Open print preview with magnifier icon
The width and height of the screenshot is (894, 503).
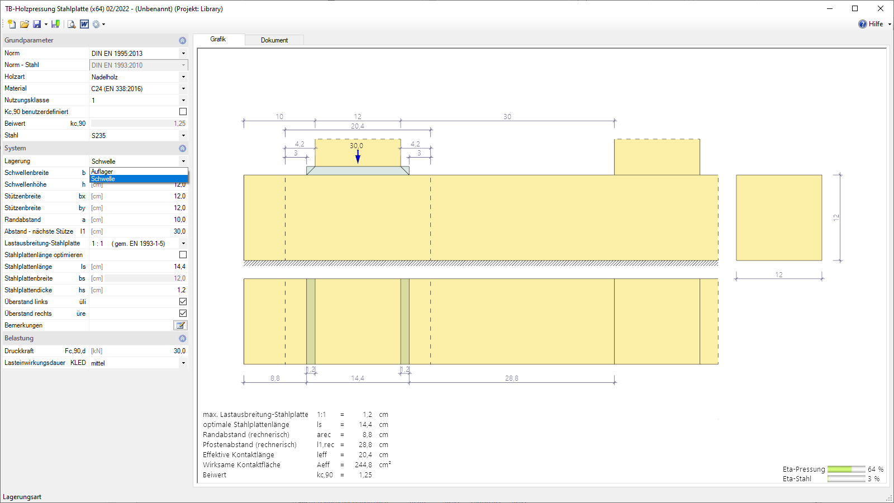[72, 24]
